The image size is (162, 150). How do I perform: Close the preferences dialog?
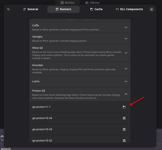point(152,9)
